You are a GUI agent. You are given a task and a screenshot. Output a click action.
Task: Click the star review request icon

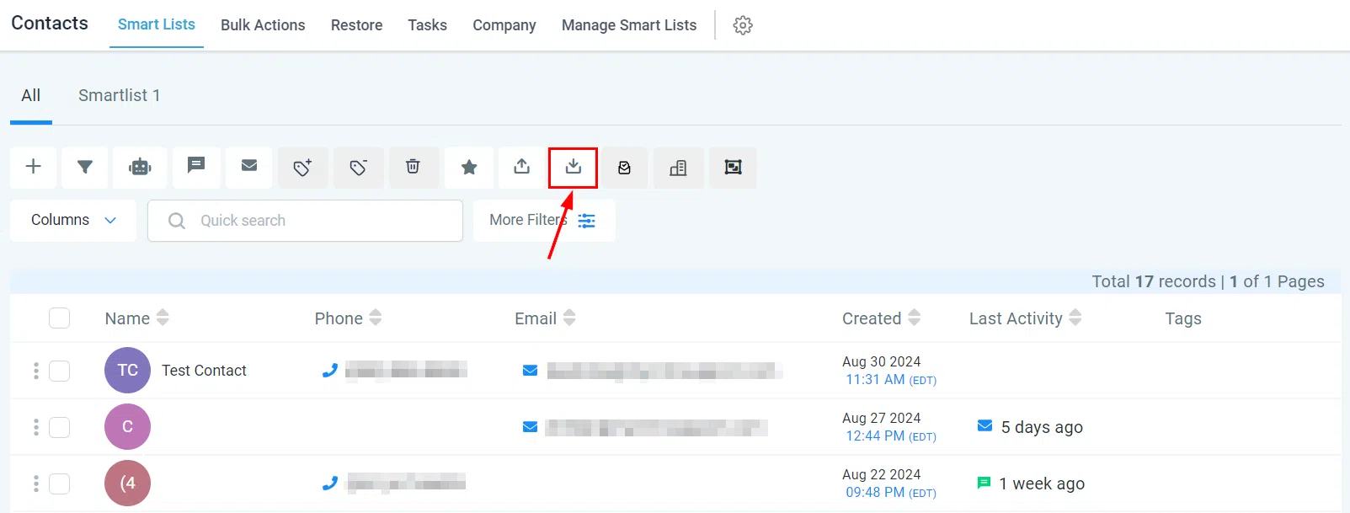[x=470, y=167]
